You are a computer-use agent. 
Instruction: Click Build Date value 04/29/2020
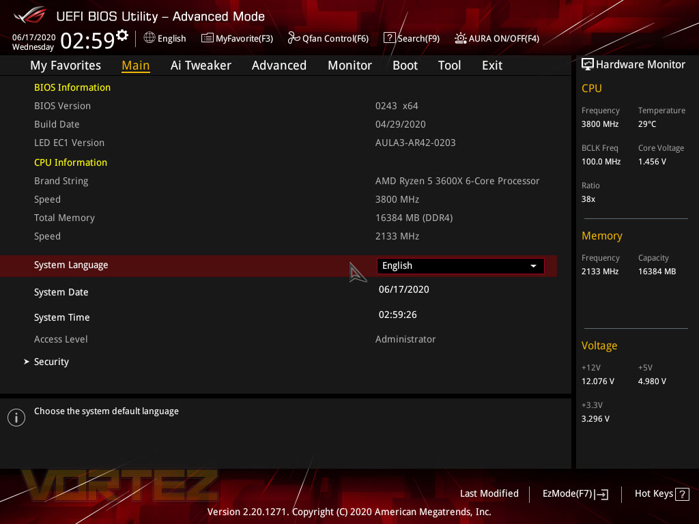[x=400, y=124]
